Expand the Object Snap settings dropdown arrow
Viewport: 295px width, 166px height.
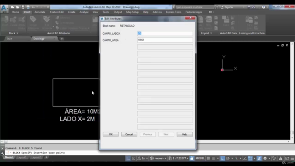click(254, 159)
